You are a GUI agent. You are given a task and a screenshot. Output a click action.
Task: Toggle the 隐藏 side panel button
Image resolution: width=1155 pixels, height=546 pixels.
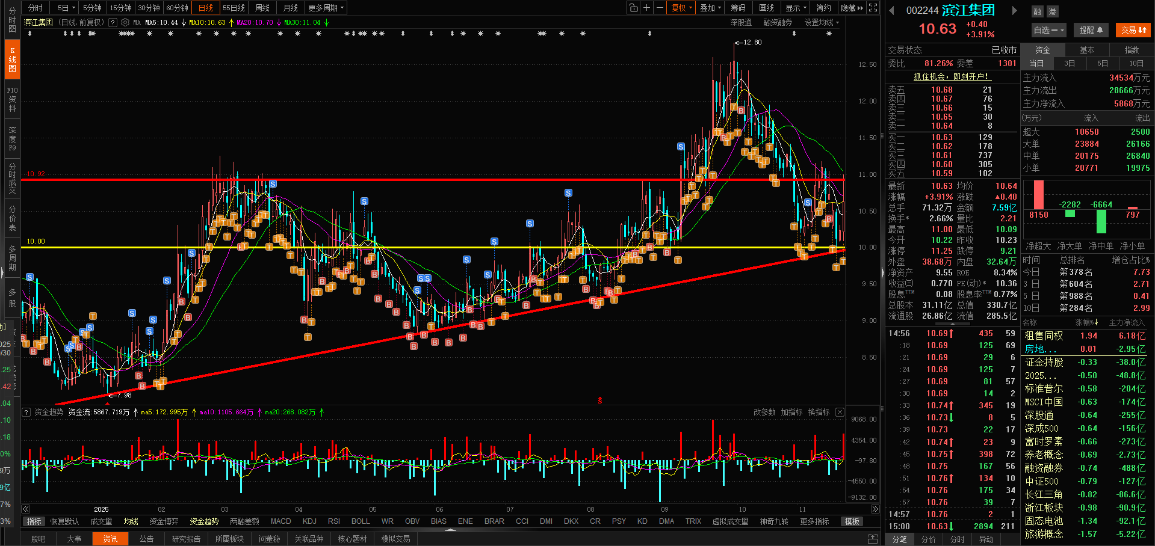tap(852, 8)
